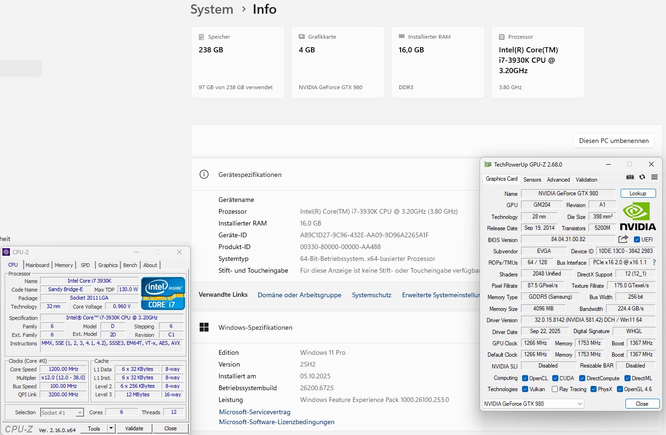Open the Memory tab in CPU-Z
This screenshot has width=666, height=435.
click(64, 265)
